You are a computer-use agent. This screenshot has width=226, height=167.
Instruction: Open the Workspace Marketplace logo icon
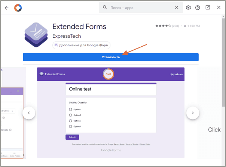pyautogui.click(x=18, y=8)
